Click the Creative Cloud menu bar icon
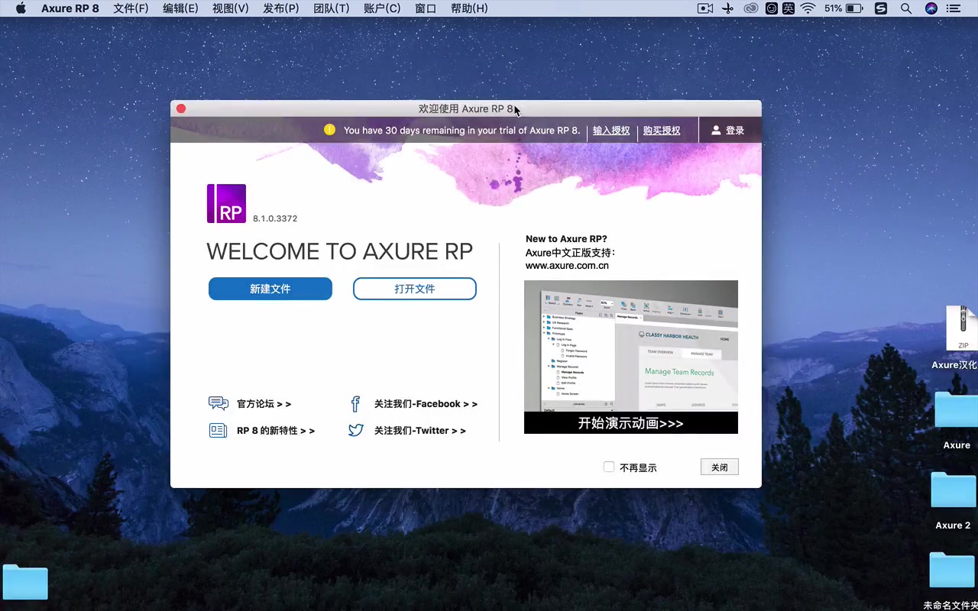 pos(751,8)
